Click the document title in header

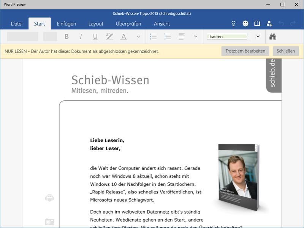click(x=152, y=14)
